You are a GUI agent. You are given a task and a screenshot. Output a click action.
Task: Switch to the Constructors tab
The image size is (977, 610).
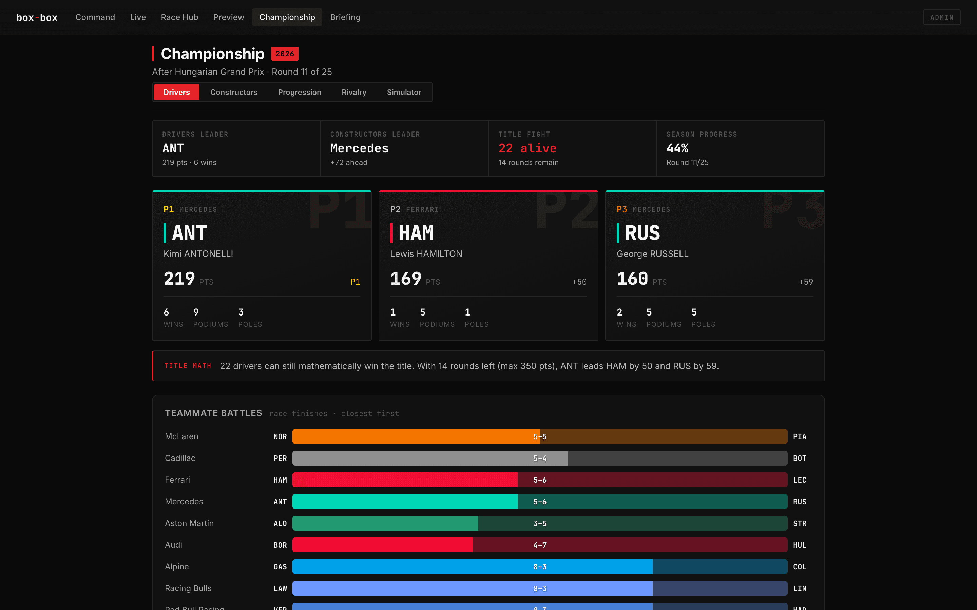[234, 93]
